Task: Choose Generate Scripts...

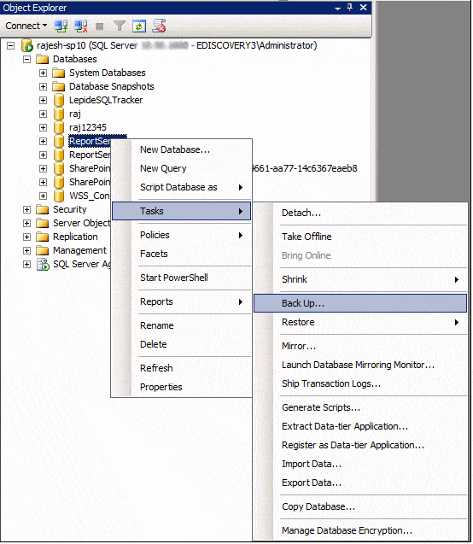Action: pyautogui.click(x=360, y=407)
